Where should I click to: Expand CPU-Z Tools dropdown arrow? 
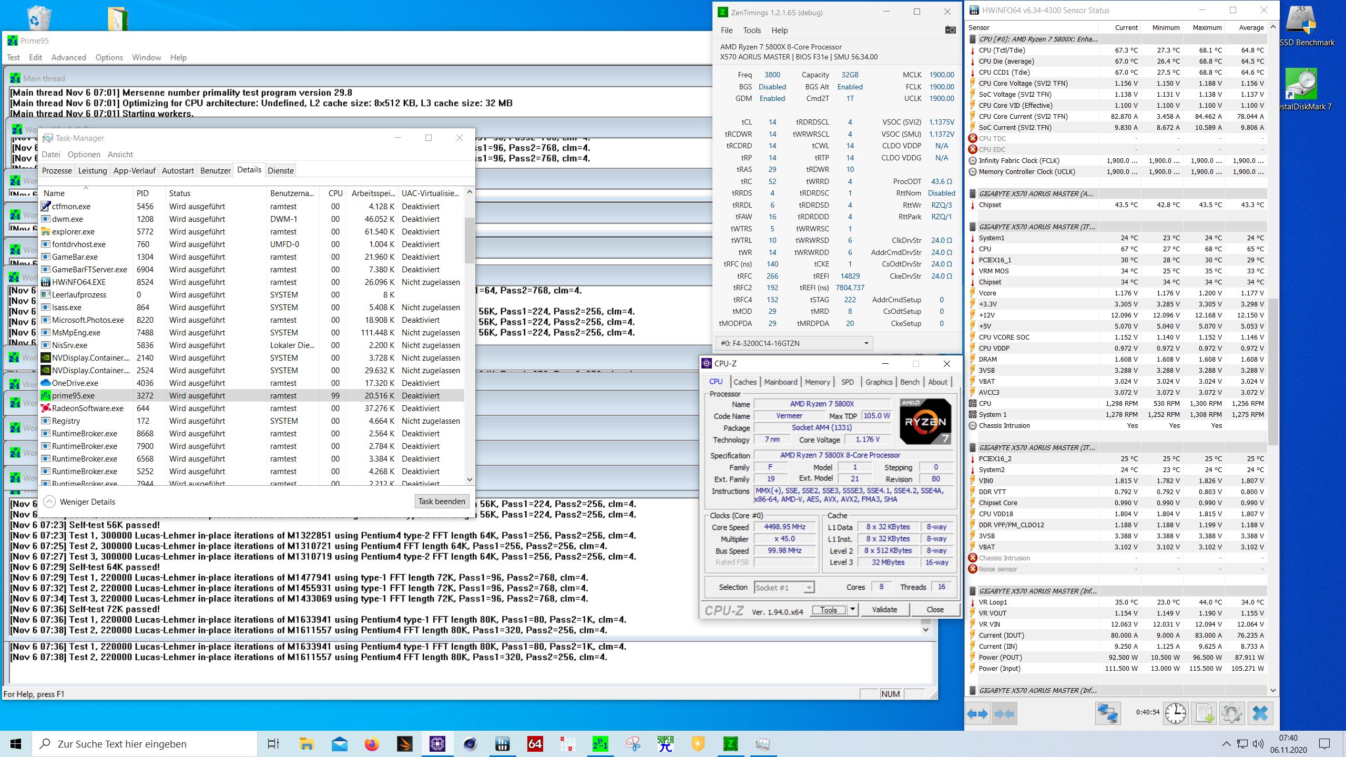853,609
